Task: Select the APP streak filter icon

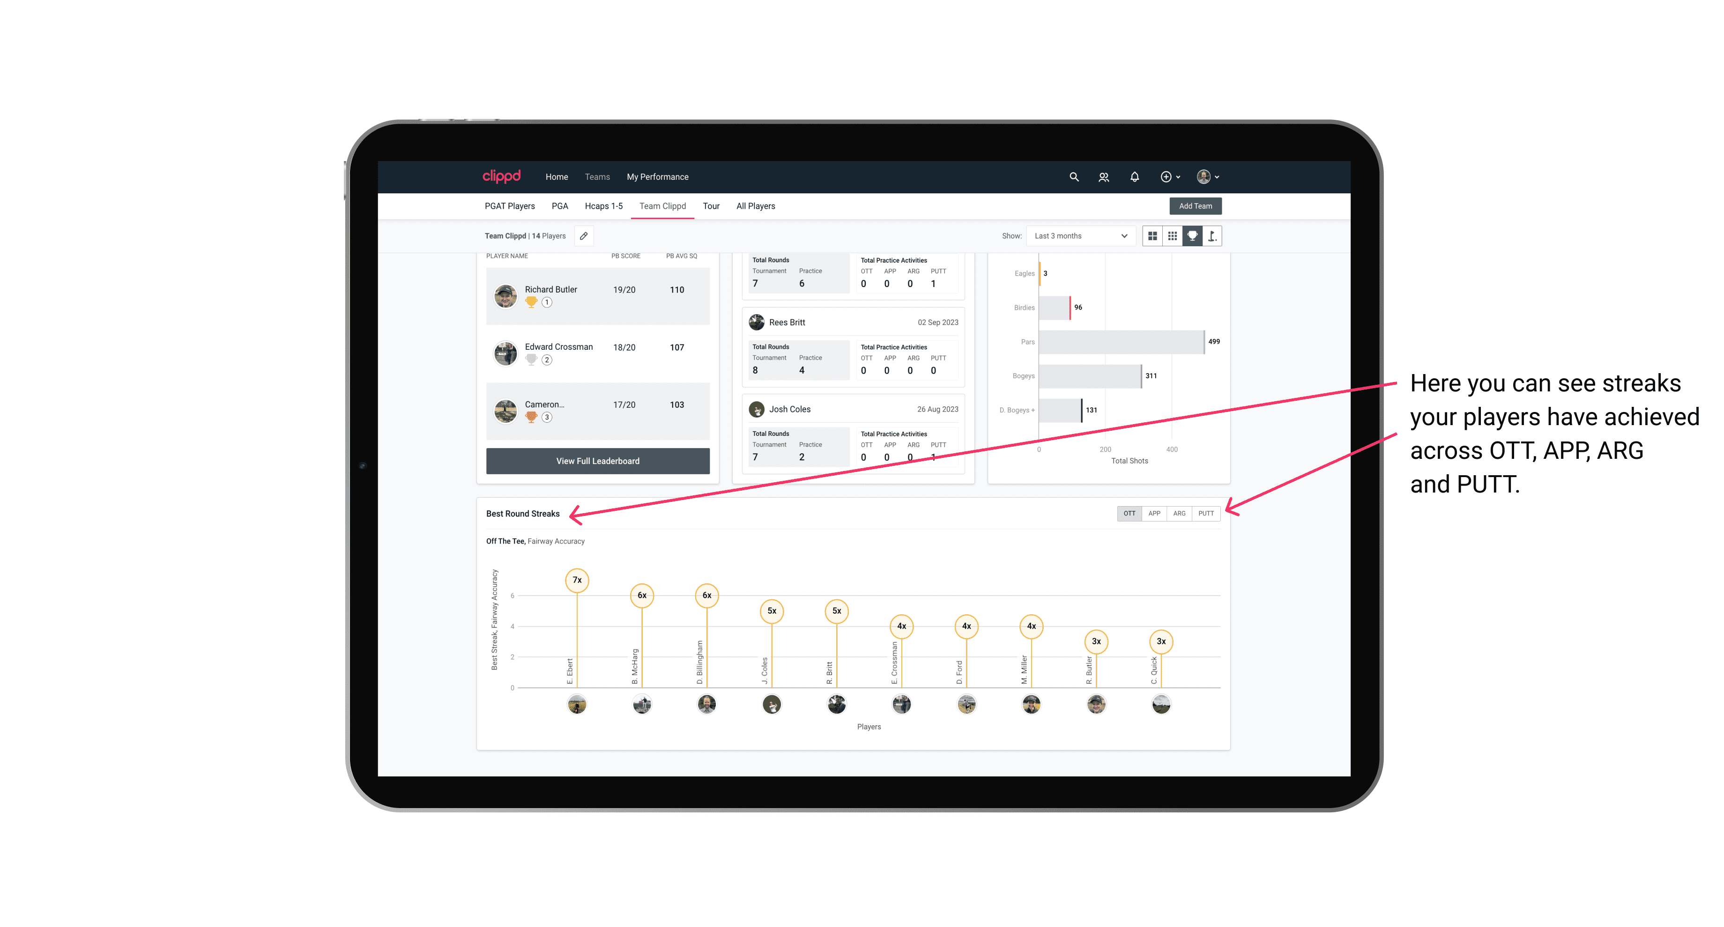Action: [x=1153, y=513]
